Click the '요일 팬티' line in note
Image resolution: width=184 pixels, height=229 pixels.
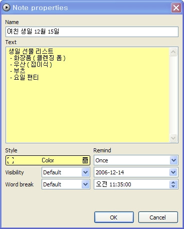(25, 78)
